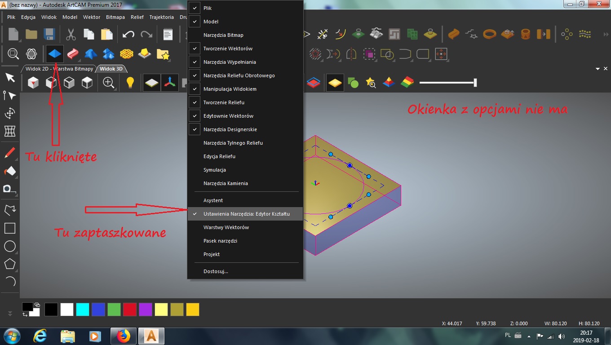Select the blue Shape Editor tool
611x345 pixels.
55,54
